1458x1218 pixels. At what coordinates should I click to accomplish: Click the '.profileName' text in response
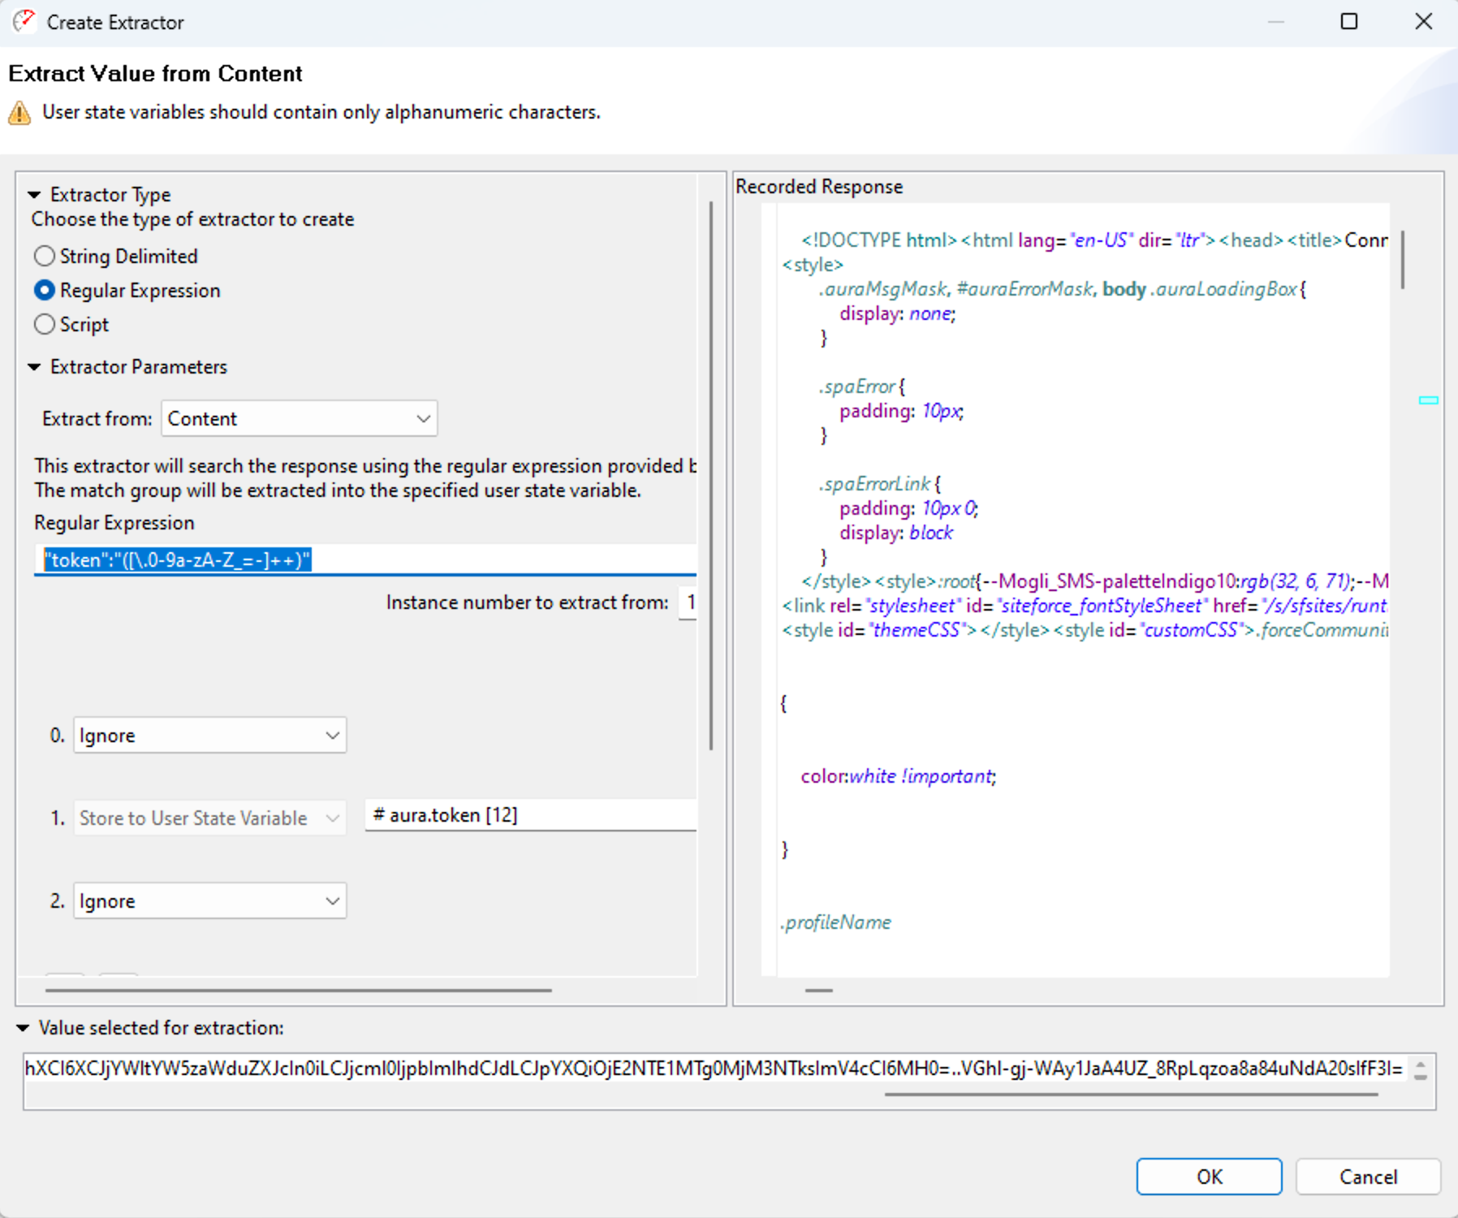coord(836,922)
